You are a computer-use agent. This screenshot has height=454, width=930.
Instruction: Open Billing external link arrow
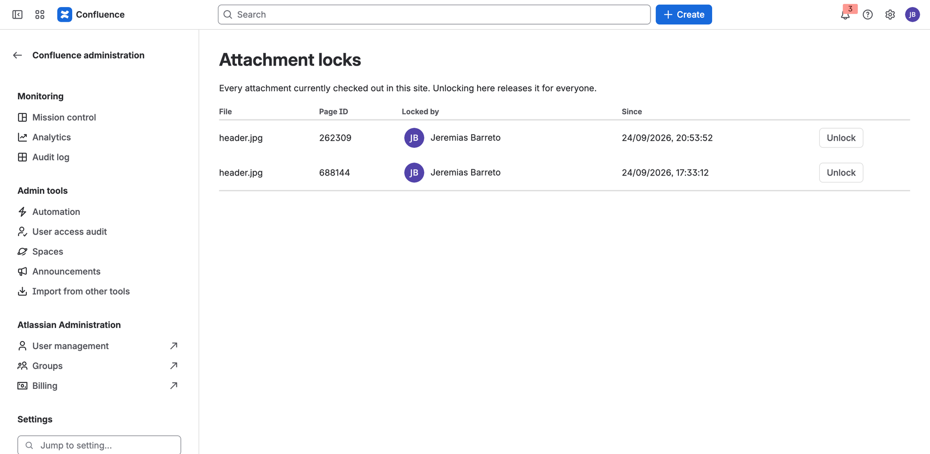point(174,386)
